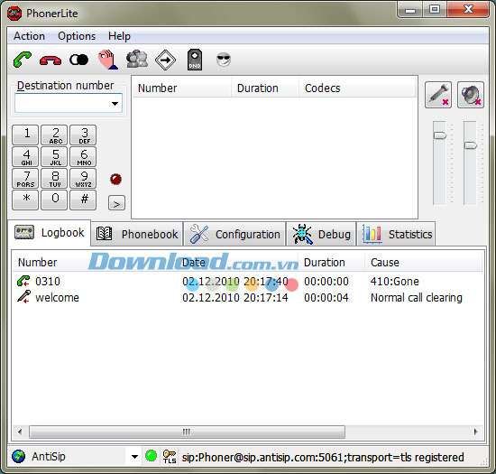Dial keypad digit 3 DEF

83,135
